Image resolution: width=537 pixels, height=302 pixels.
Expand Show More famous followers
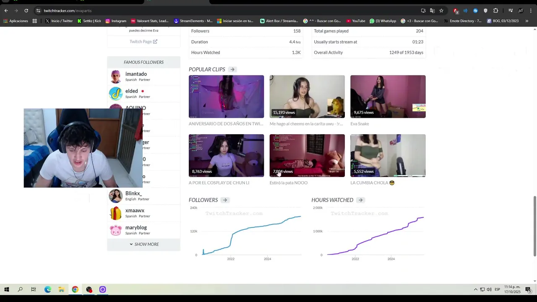(x=144, y=244)
